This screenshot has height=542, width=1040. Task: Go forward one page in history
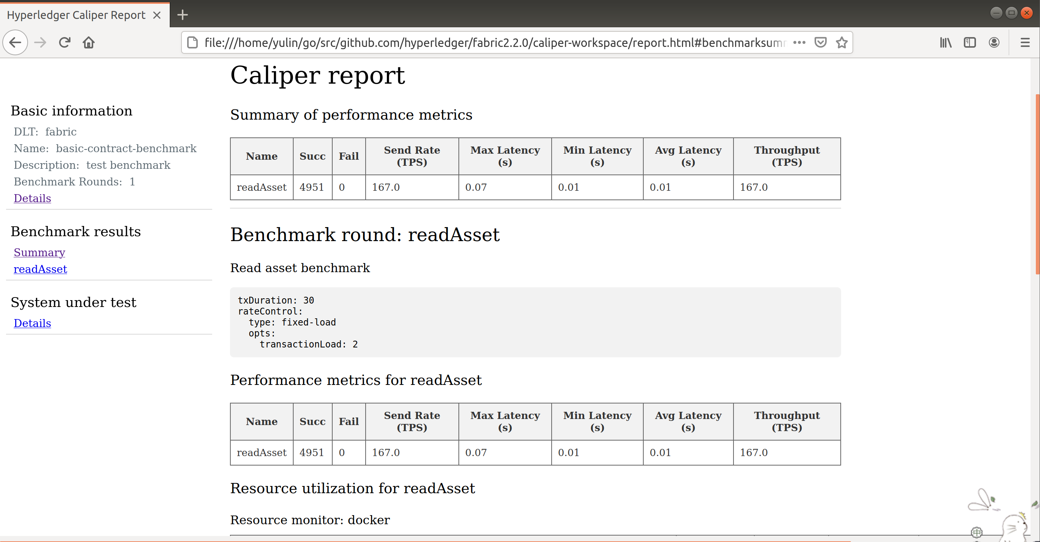40,42
